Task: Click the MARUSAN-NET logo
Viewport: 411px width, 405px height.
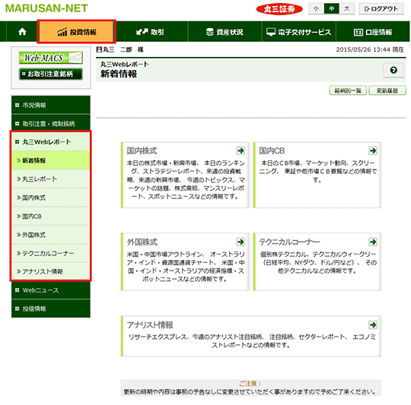Action: 46,8
